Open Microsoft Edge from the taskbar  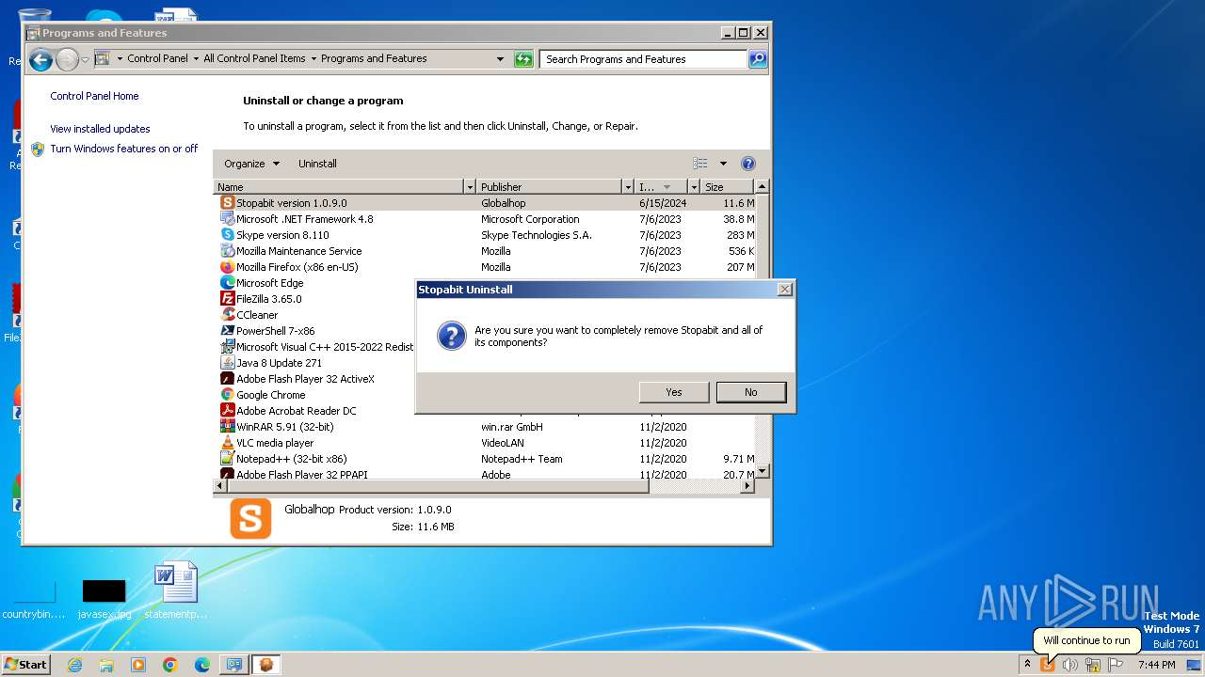click(201, 665)
